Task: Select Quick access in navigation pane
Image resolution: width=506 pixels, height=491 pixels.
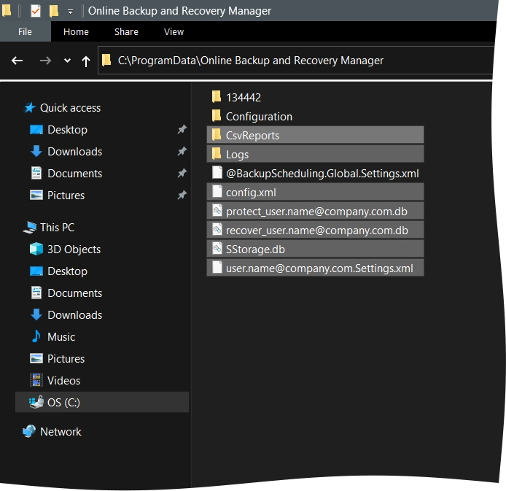Action: click(x=70, y=108)
